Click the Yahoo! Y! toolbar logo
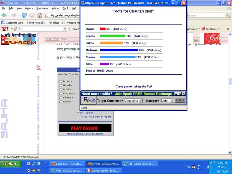The image size is (232, 174). (x=5, y=29)
